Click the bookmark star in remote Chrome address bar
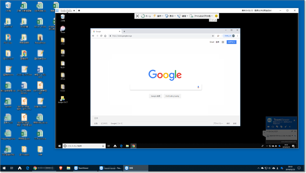 tap(213, 36)
